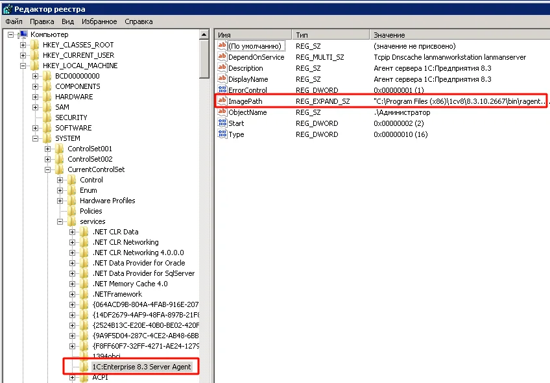The width and height of the screenshot is (550, 383).
Task: Open the Файл menu
Action: 14,21
